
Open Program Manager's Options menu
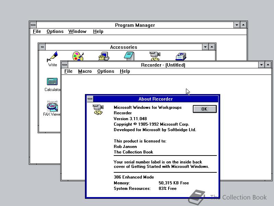(x=55, y=32)
